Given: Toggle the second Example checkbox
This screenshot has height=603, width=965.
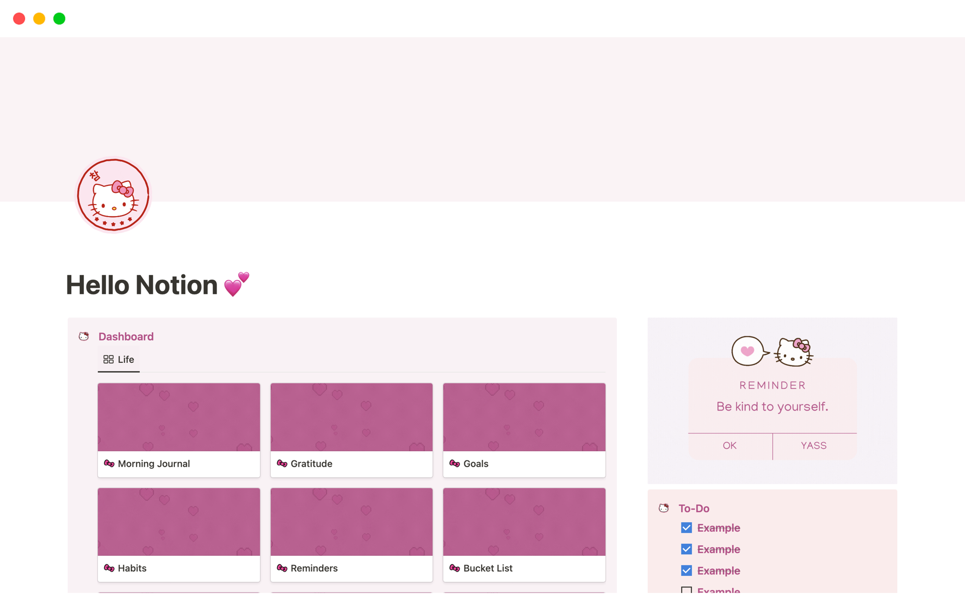Looking at the screenshot, I should (x=686, y=549).
